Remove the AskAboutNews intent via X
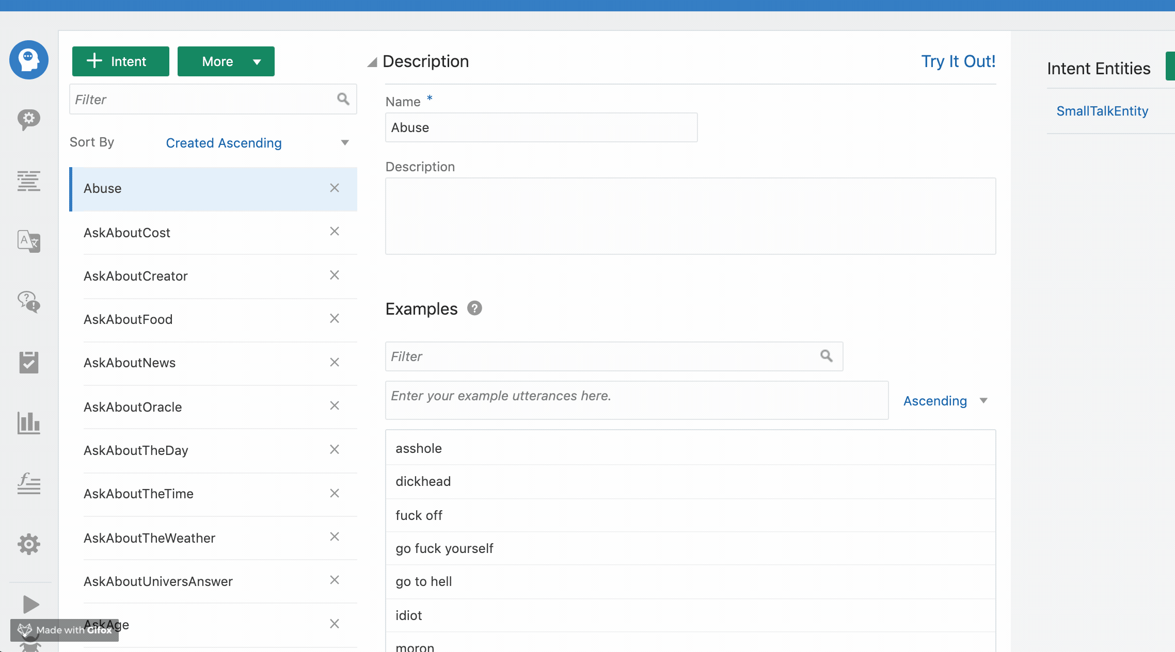Screen dimensions: 1175x652 coord(335,363)
